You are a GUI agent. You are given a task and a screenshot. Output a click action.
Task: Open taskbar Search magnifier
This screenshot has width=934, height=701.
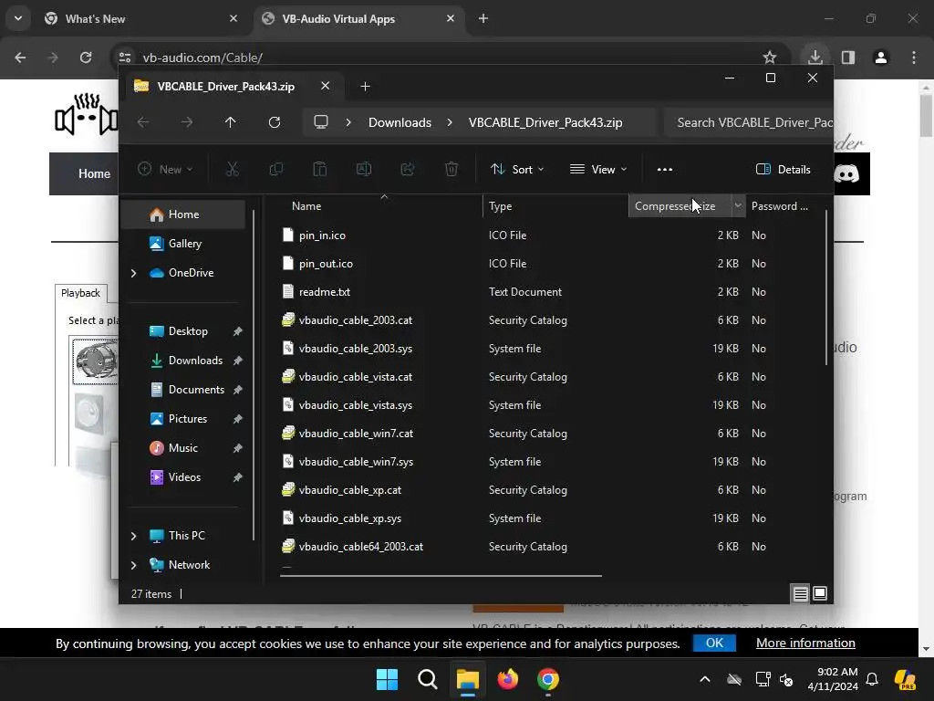click(x=428, y=679)
